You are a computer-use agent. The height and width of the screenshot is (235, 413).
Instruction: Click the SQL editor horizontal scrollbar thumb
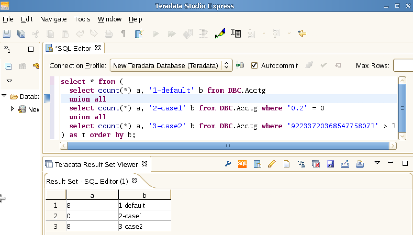[228, 146]
